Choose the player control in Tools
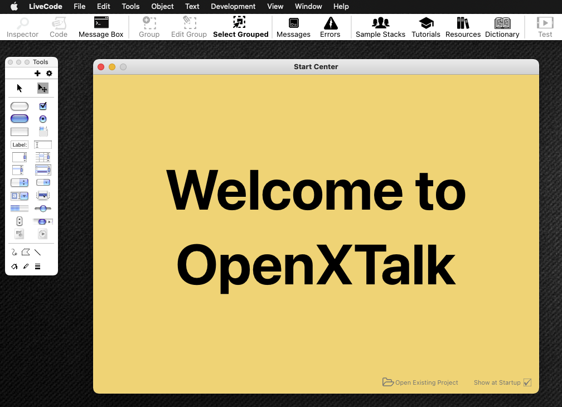 [x=42, y=234]
